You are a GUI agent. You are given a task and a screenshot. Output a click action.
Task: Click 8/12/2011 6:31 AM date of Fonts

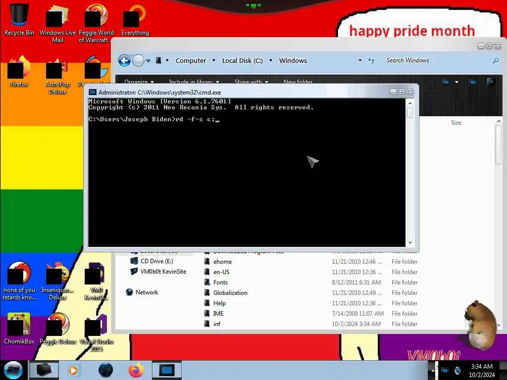pos(356,282)
